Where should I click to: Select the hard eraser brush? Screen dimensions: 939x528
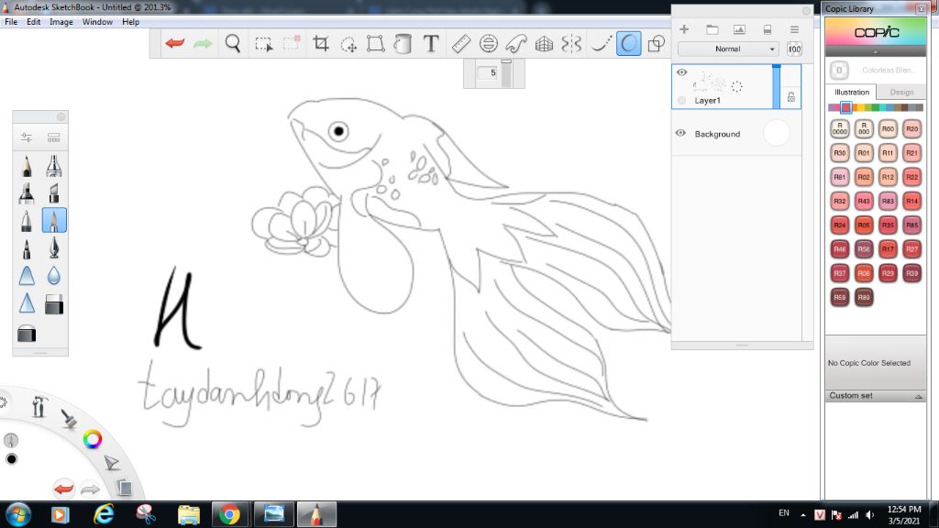pyautogui.click(x=54, y=304)
